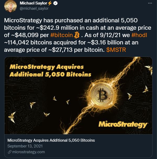Image resolution: width=157 pixels, height=159 pixels.
Task: Click the microstrategy.com domain link
Action: 29,152
